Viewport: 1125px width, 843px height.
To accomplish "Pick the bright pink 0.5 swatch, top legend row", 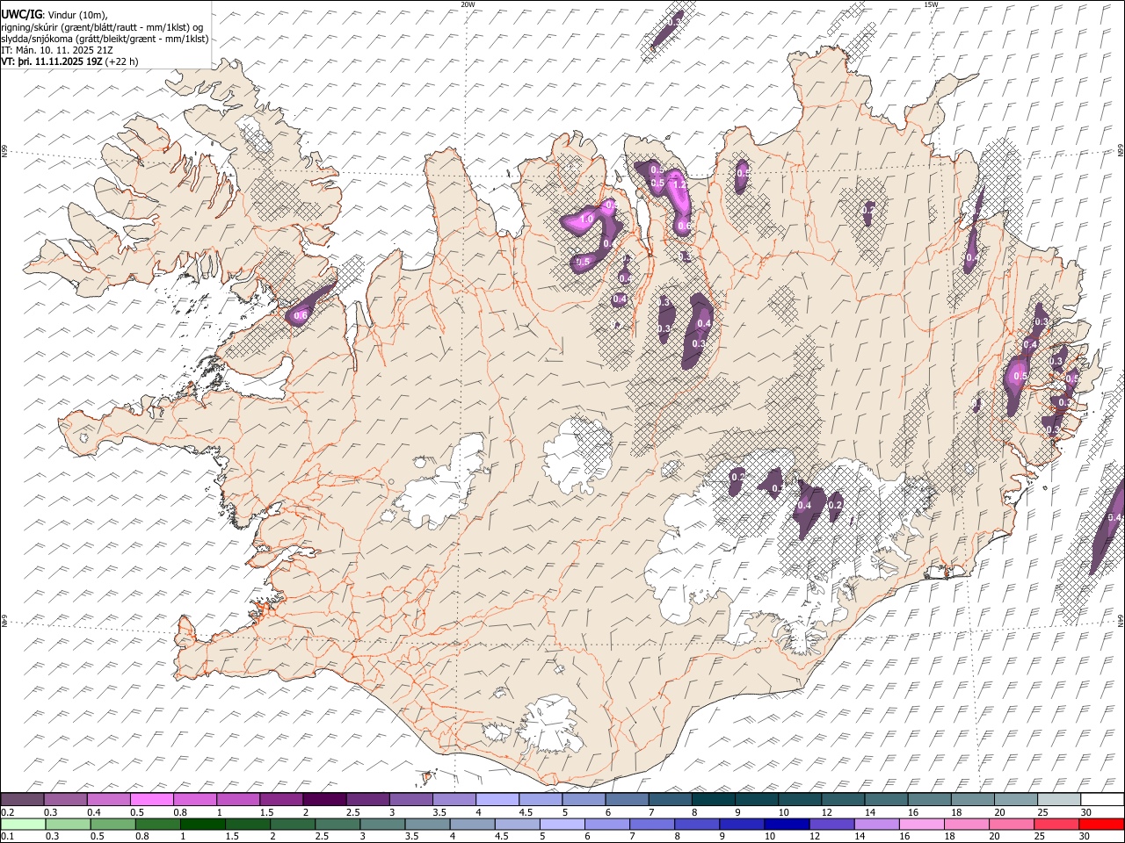I will click(x=151, y=799).
